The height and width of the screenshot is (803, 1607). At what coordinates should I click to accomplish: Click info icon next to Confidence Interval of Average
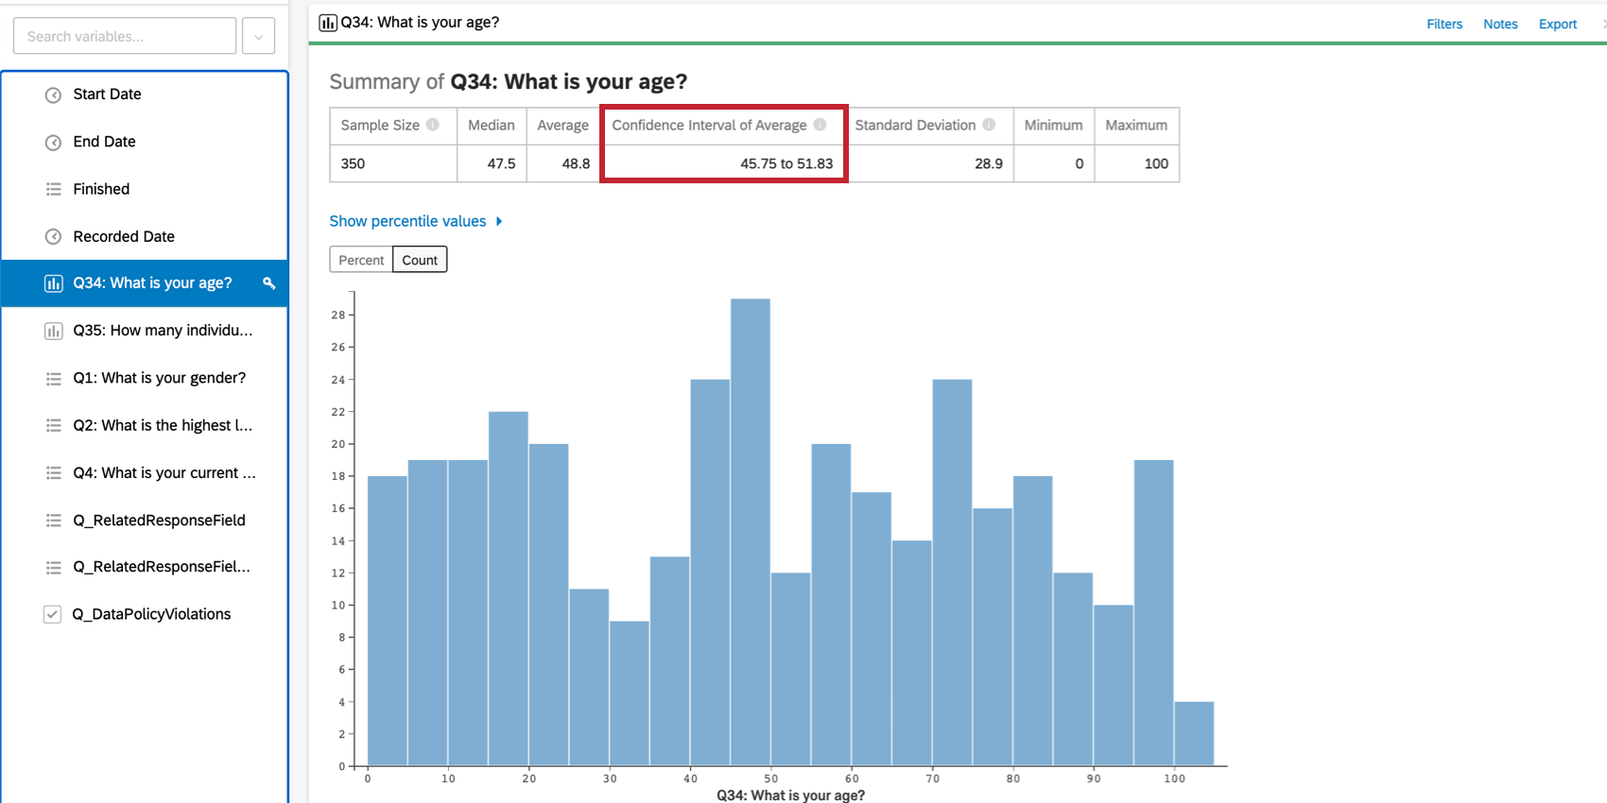[821, 125]
